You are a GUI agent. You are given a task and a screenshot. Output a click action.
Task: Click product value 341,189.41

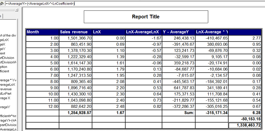[x=212, y=88]
